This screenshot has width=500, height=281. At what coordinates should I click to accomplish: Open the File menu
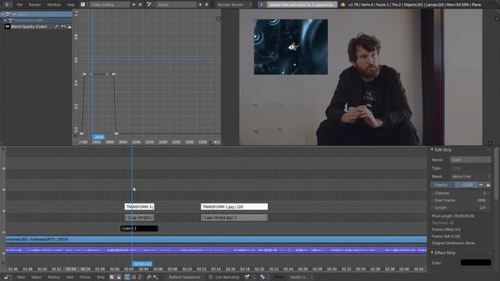[x=20, y=5]
